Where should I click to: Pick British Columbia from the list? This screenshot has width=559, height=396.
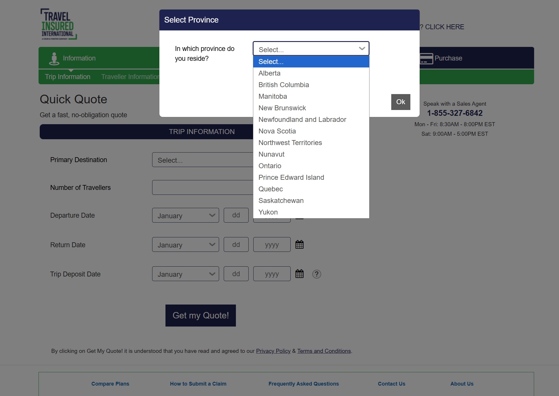pyautogui.click(x=283, y=85)
